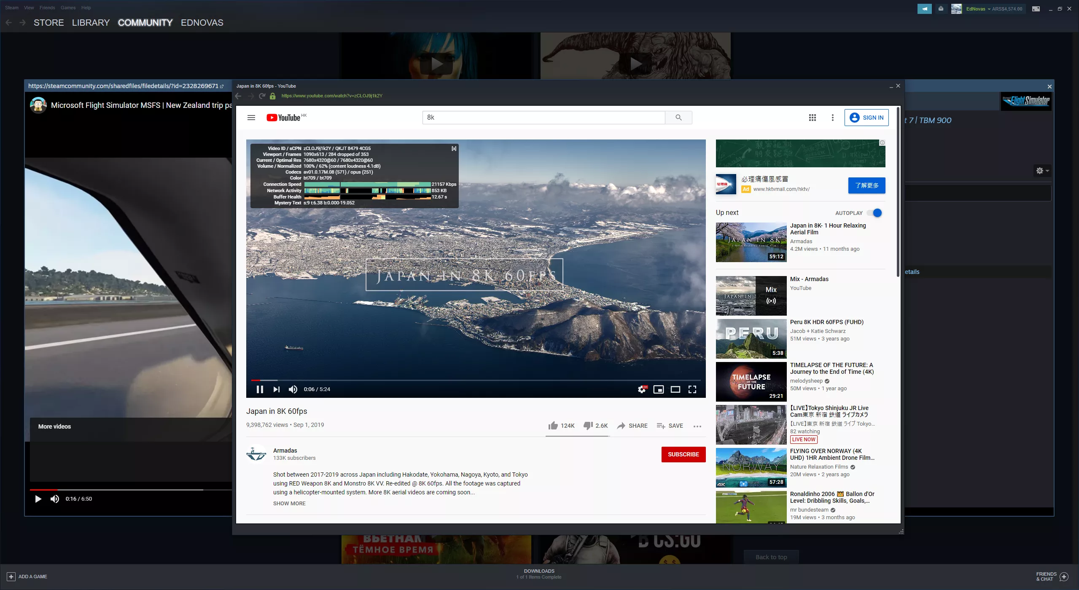Click the Peru 8K HDR video thumbnail
Viewport: 1079px width, 590px height.
click(x=751, y=339)
